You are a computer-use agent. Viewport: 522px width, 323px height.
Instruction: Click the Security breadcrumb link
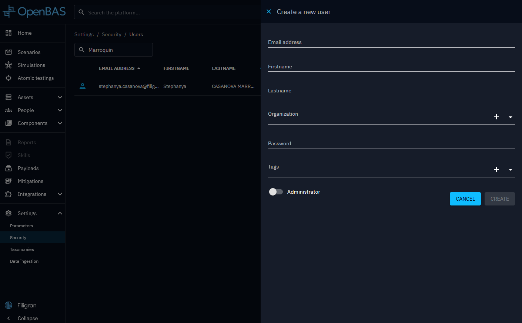tap(111, 34)
